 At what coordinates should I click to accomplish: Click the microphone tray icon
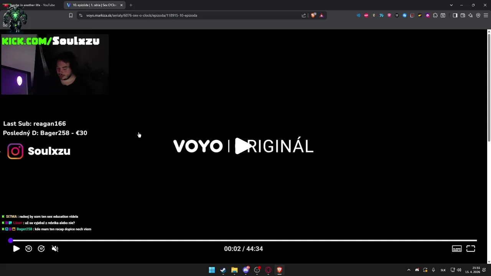433,270
